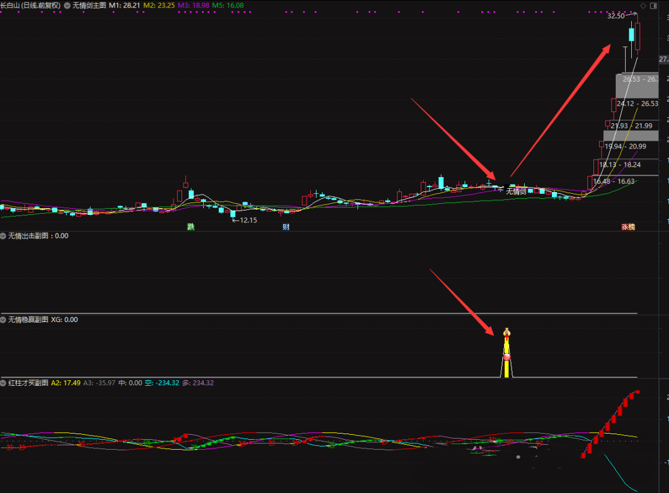Viewport: 669px width, 493px height.
Task: Select the 红柱才买副图 panel title
Action: [27, 383]
